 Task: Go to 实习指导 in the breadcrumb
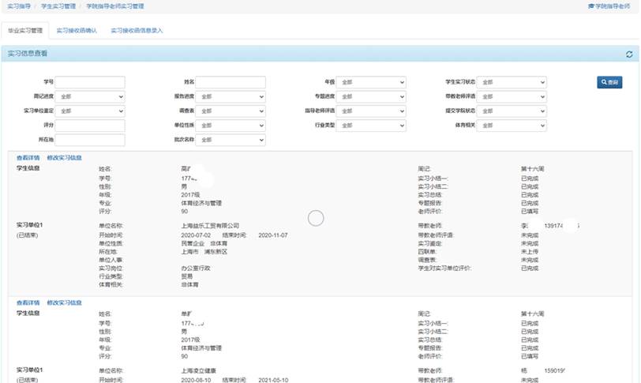point(18,6)
